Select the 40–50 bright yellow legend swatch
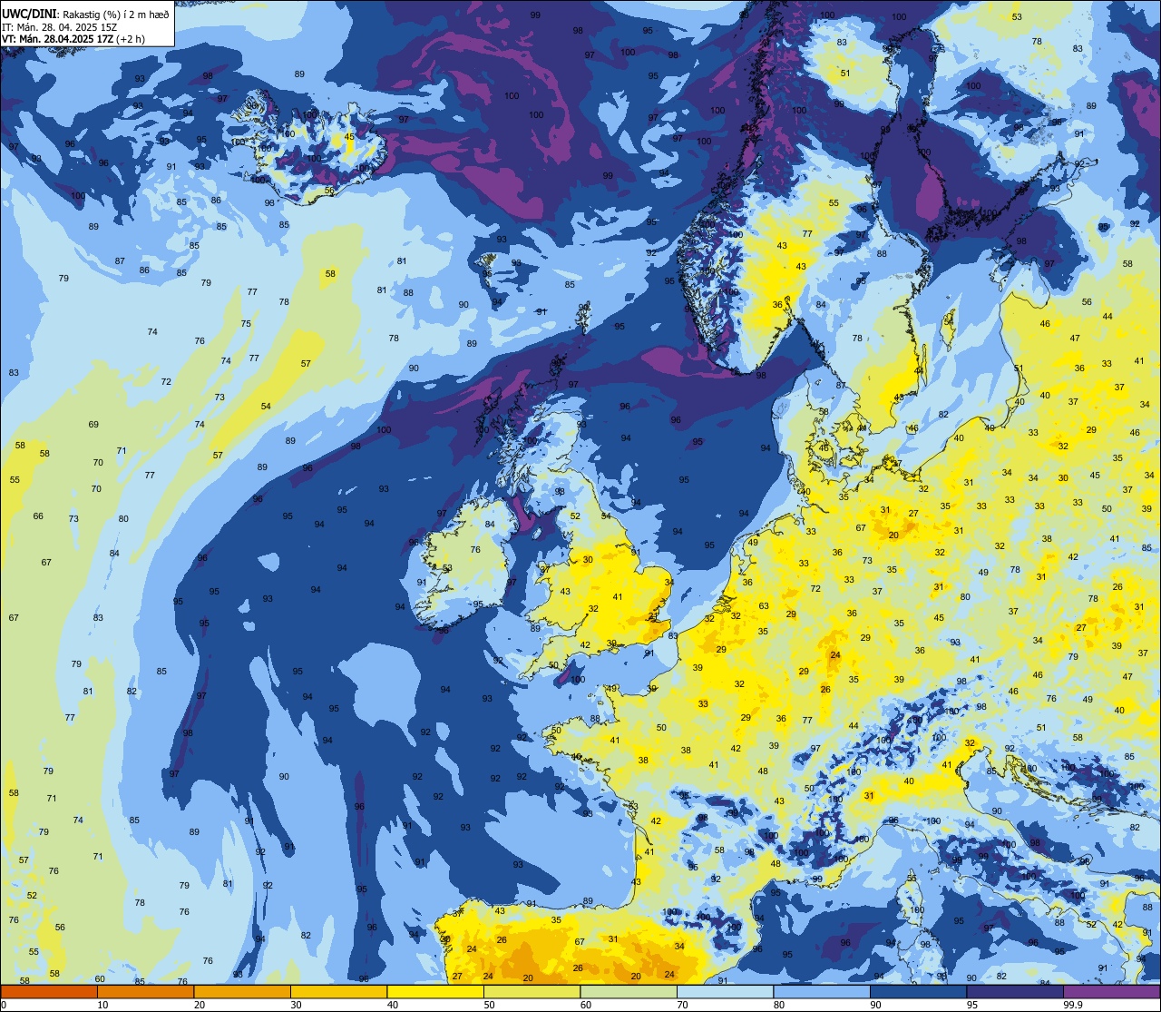 click(x=435, y=991)
